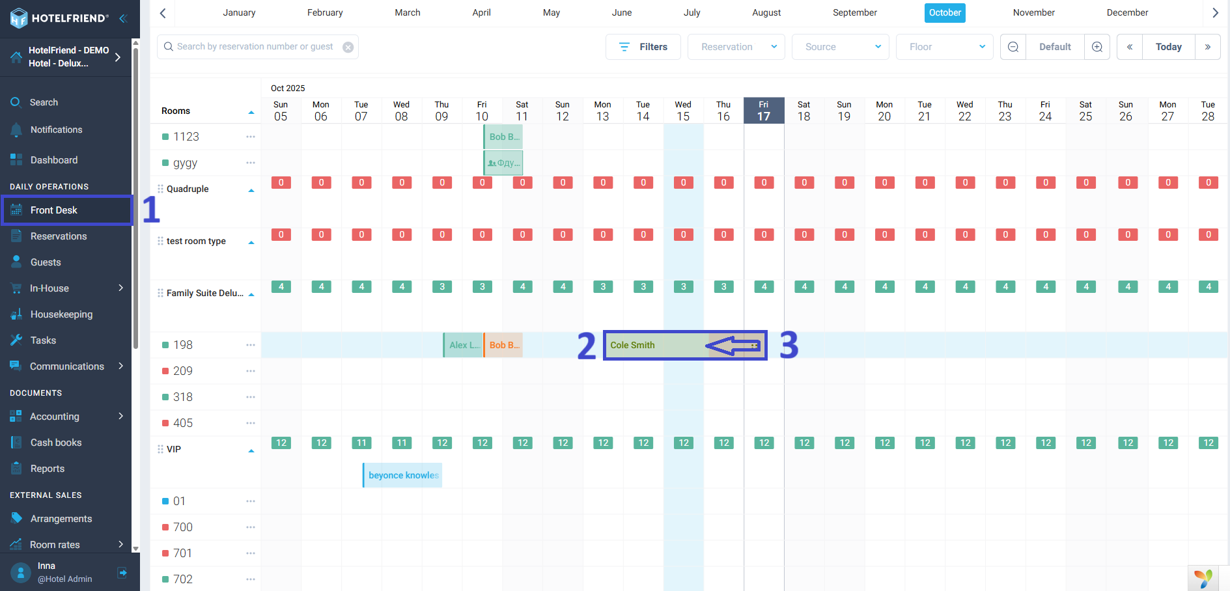Viewport: 1230px width, 591px height.
Task: Click the Today button
Action: (x=1168, y=47)
